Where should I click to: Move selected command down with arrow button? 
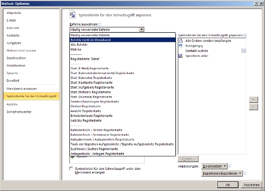coord(253,107)
